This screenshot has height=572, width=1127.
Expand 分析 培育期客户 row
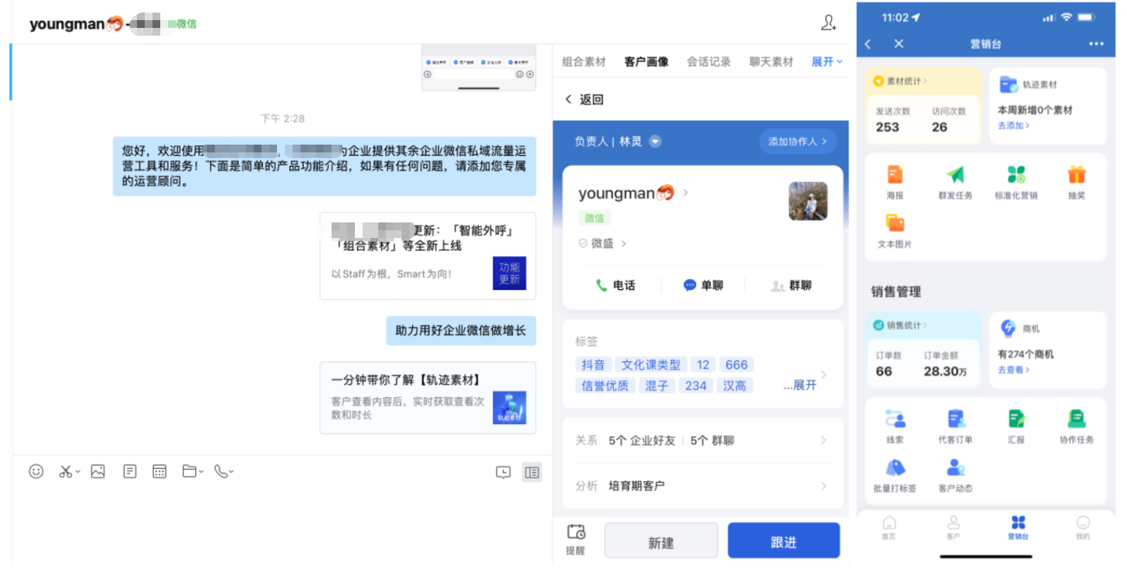click(x=702, y=486)
